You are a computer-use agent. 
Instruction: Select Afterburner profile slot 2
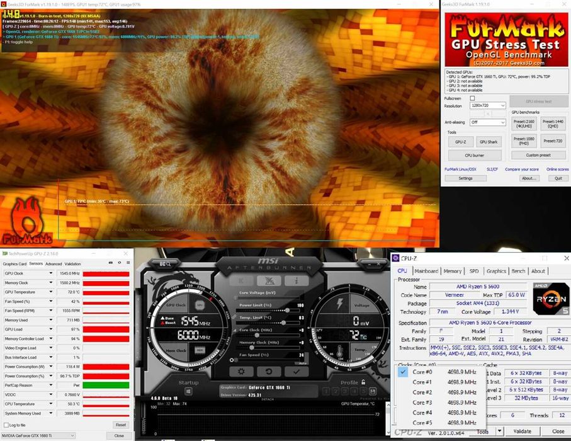(336, 391)
